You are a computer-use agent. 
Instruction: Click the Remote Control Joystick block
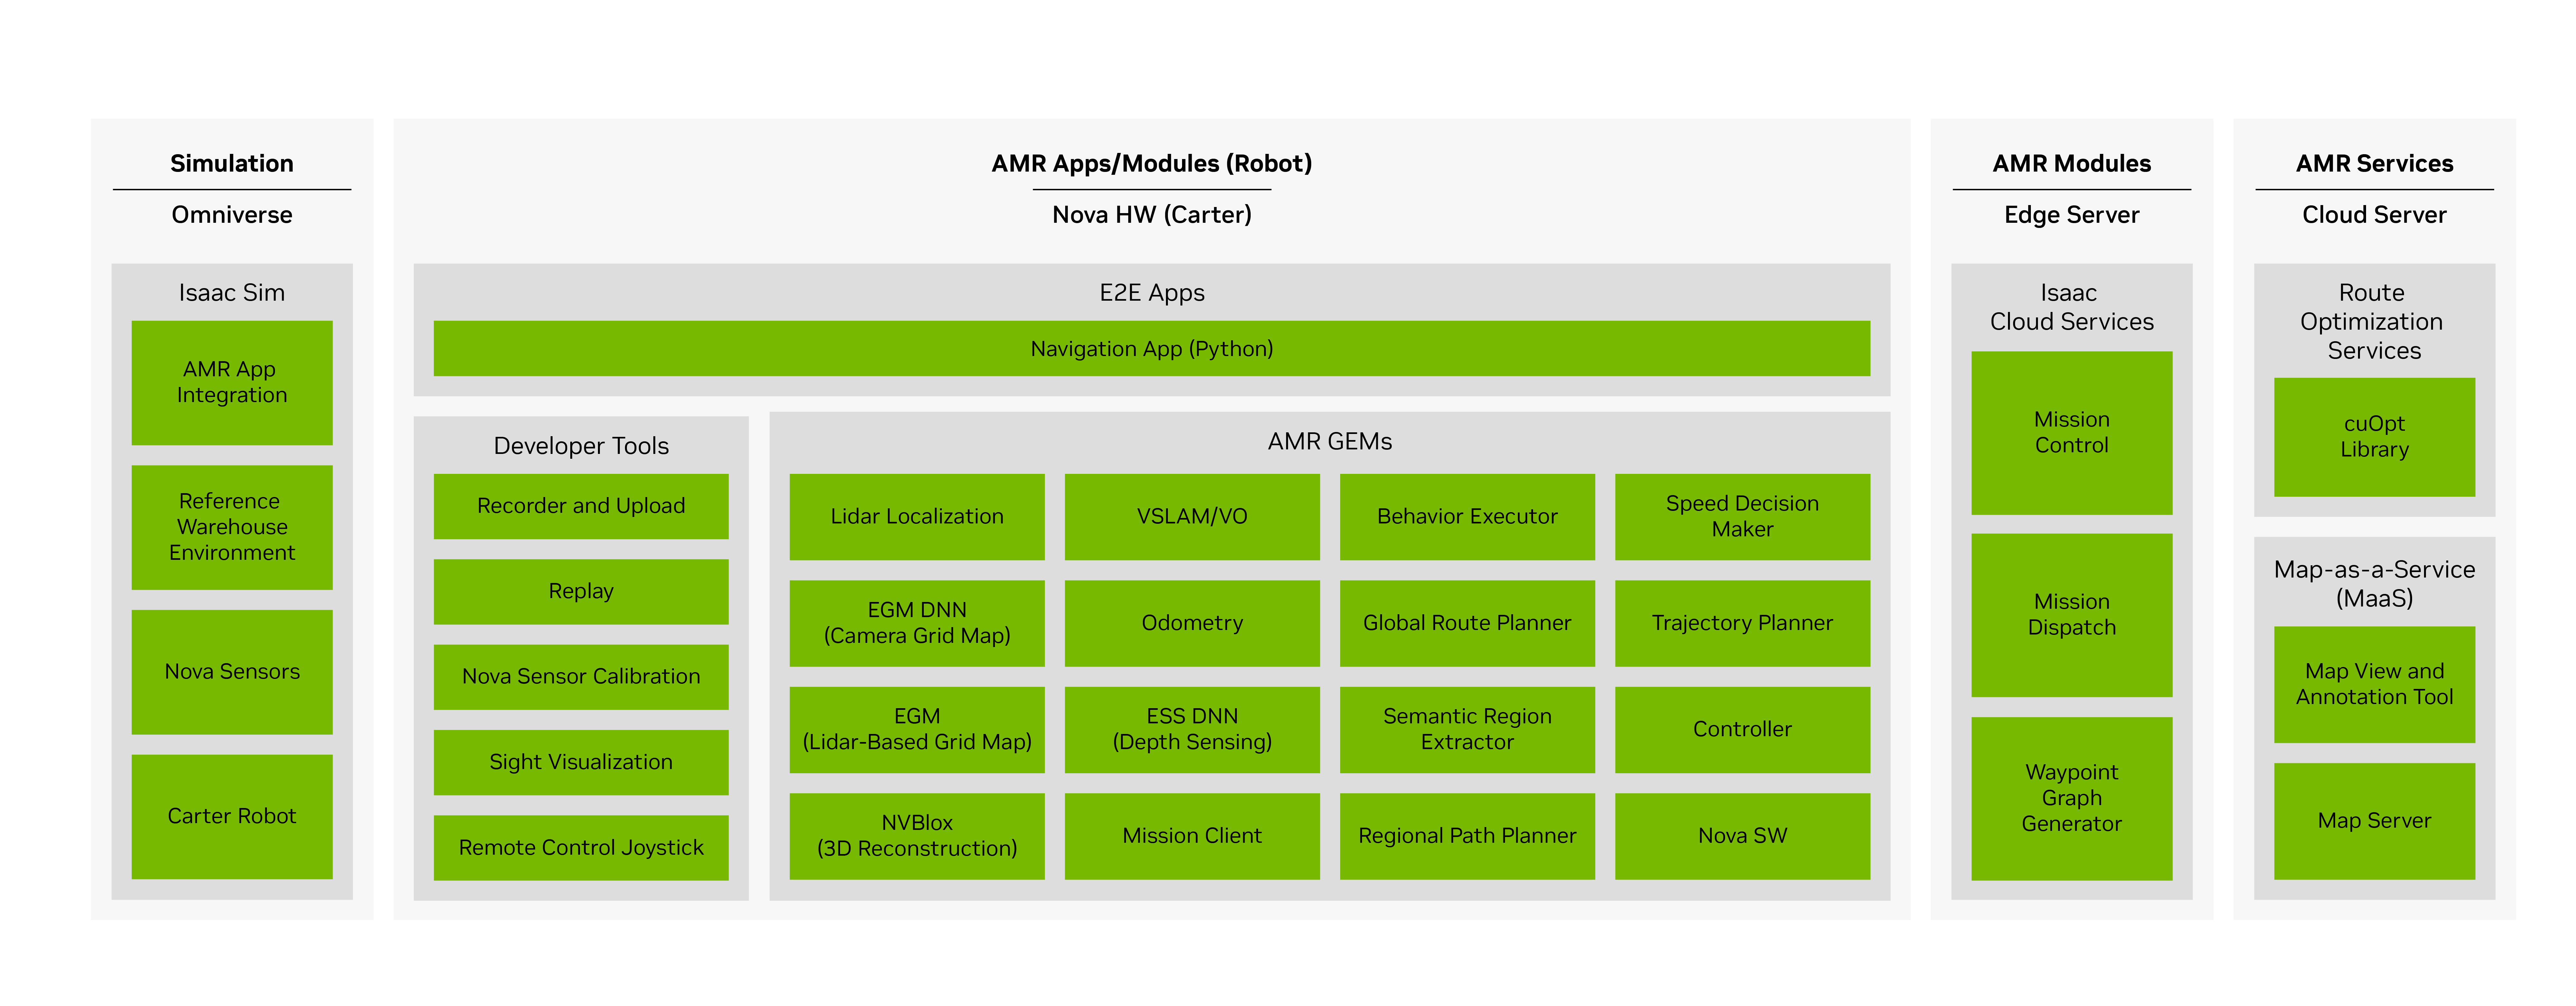point(581,848)
